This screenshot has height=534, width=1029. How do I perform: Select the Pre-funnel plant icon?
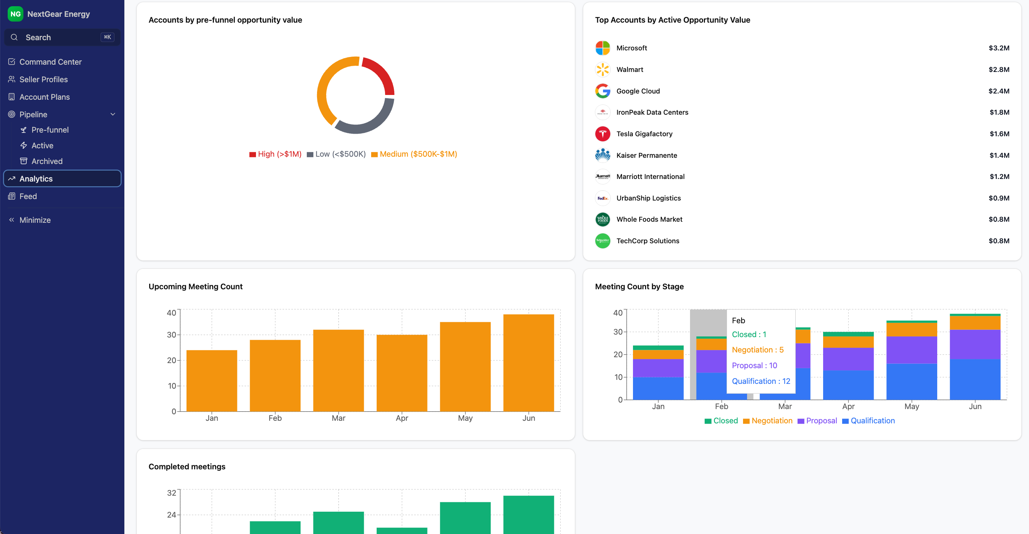[24, 130]
